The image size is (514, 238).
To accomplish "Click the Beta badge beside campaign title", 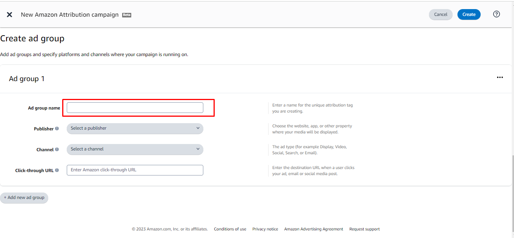I will tap(127, 15).
